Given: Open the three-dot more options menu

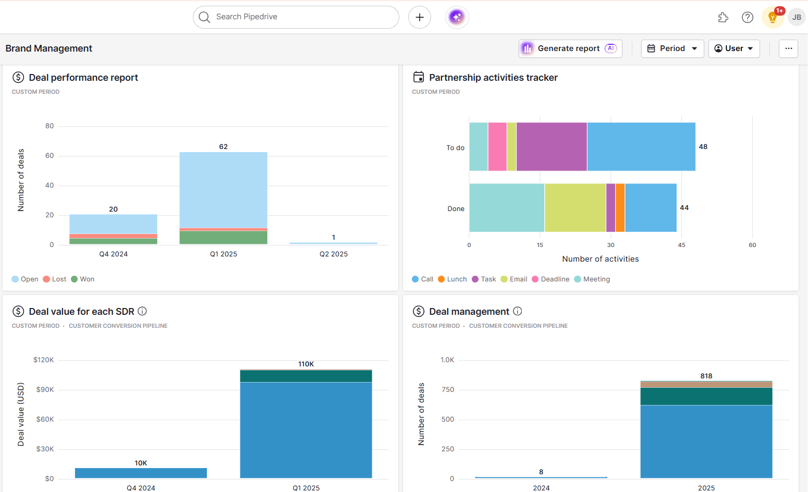Looking at the screenshot, I should [788, 48].
